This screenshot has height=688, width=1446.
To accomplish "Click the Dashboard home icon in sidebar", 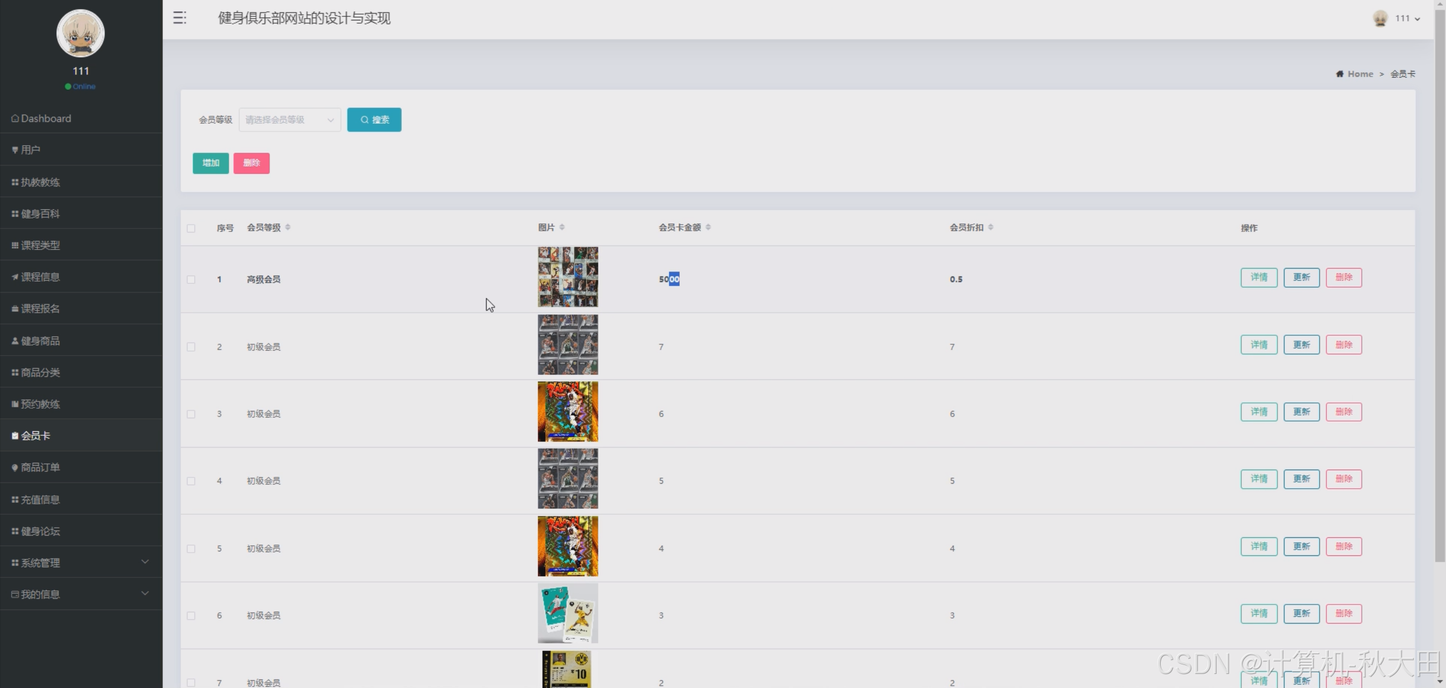I will click(15, 119).
